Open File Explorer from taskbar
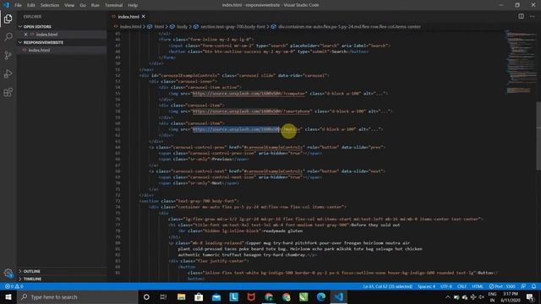 pyautogui.click(x=181, y=296)
